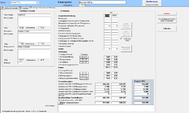Click the Zahlen Stellenplan editieren button
The height and width of the screenshot is (113, 189).
click(x=126, y=26)
